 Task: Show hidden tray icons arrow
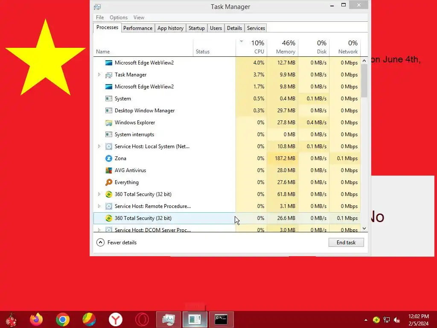point(366,320)
